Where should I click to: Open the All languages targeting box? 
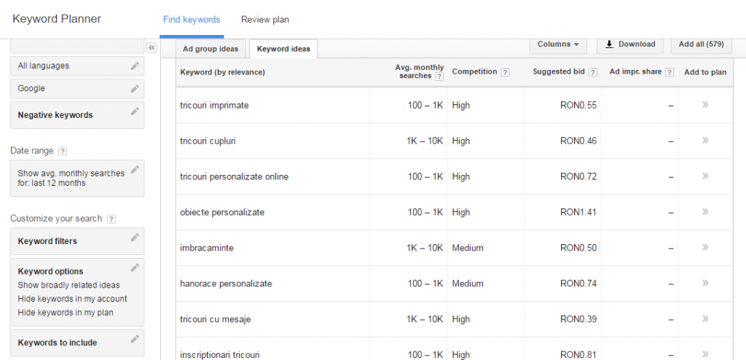click(77, 66)
